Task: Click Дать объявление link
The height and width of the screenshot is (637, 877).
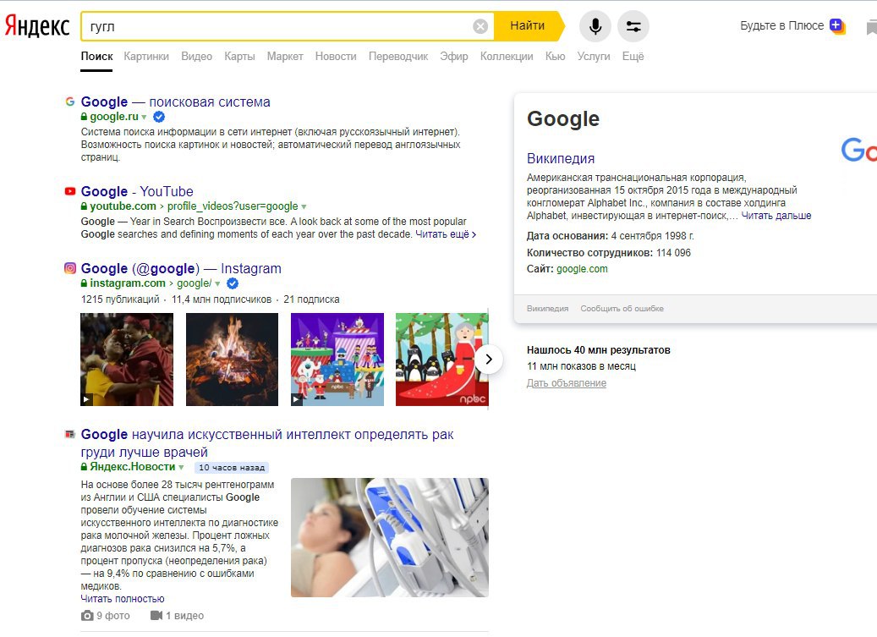Action: [566, 383]
